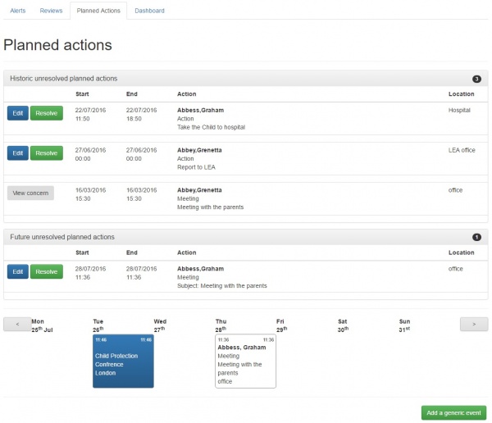Edit the future 28/07/2016 meeting action
Image resolution: width=492 pixels, height=423 pixels.
18,271
